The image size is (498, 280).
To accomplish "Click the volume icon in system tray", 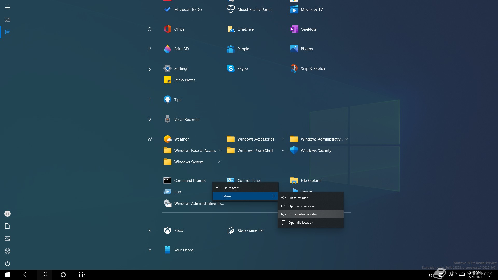I will tap(451, 275).
